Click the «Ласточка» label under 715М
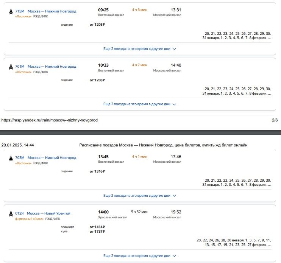Viewport: 281px width, 263px height. point(23,16)
